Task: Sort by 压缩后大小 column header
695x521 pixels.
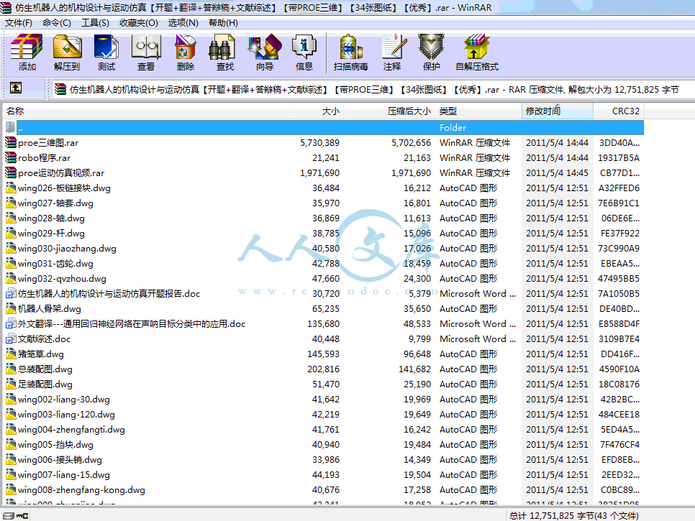Action: [390, 111]
